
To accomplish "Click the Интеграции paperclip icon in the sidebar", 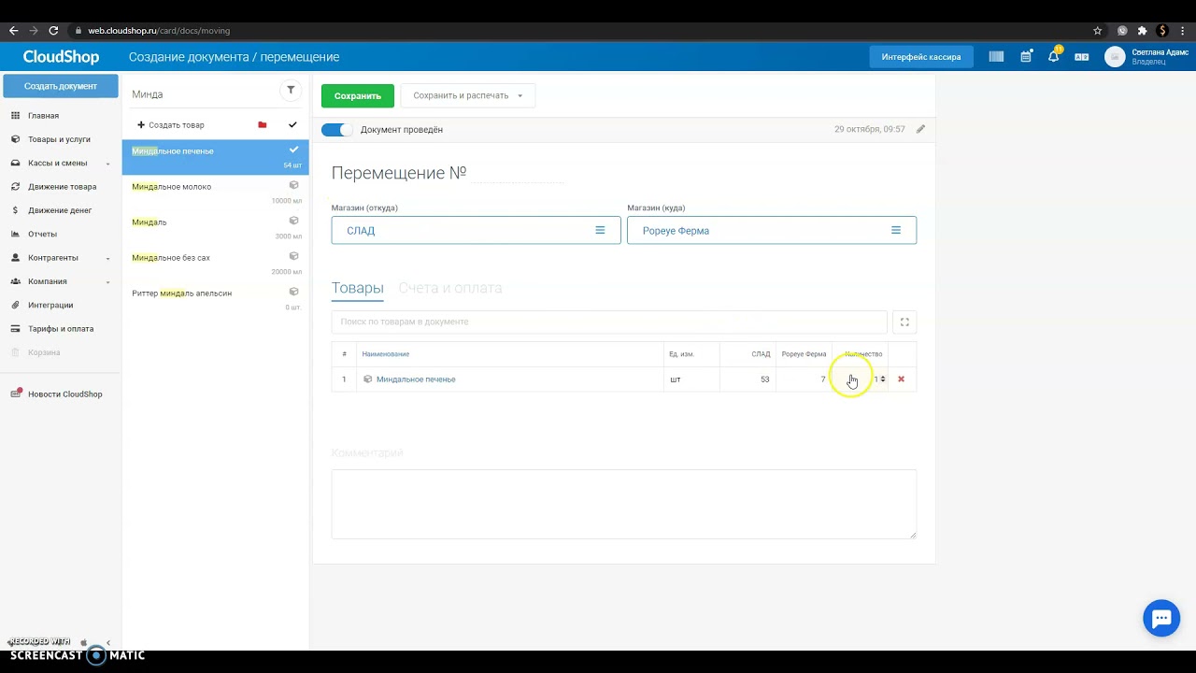I will tap(15, 306).
